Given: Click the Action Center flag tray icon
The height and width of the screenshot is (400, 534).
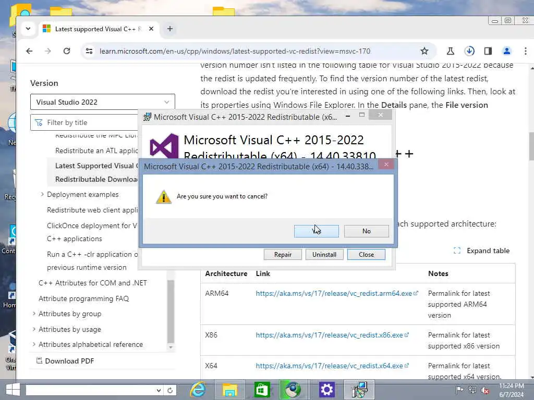Looking at the screenshot, I should tap(459, 390).
